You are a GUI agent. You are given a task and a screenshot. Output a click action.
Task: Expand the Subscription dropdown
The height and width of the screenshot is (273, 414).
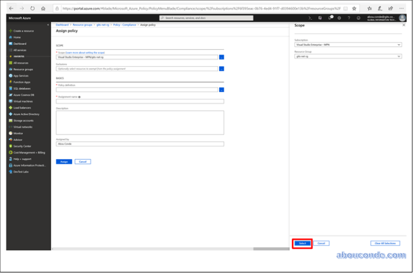[x=348, y=45]
